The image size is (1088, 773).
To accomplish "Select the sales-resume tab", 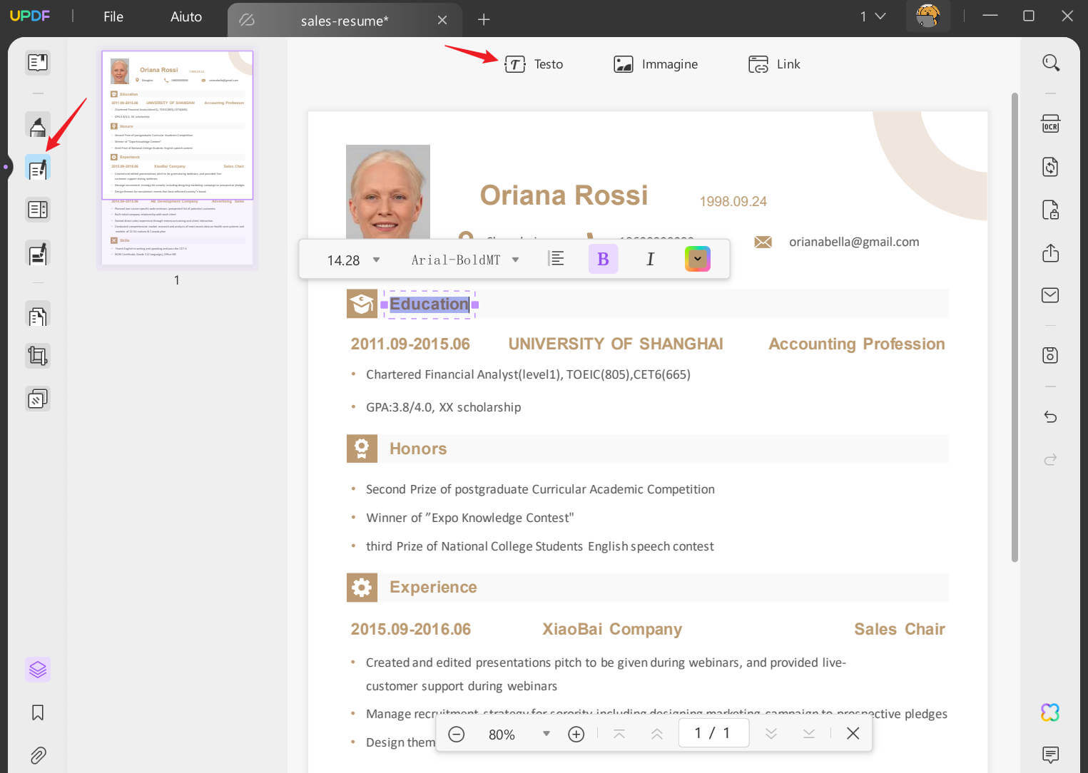I will pyautogui.click(x=345, y=21).
